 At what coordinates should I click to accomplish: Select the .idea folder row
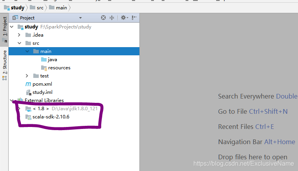tap(74, 35)
